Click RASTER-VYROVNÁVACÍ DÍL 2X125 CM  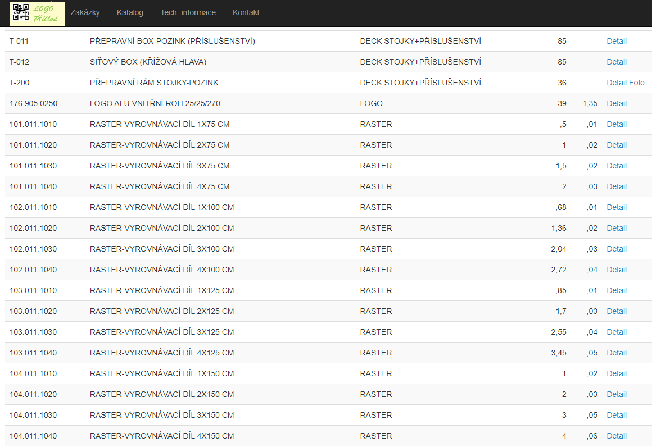pyautogui.click(x=162, y=311)
